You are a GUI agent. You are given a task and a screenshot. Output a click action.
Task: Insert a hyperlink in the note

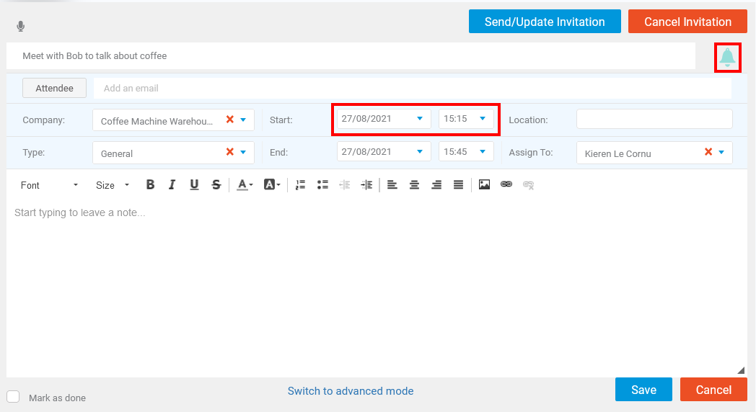pyautogui.click(x=506, y=184)
